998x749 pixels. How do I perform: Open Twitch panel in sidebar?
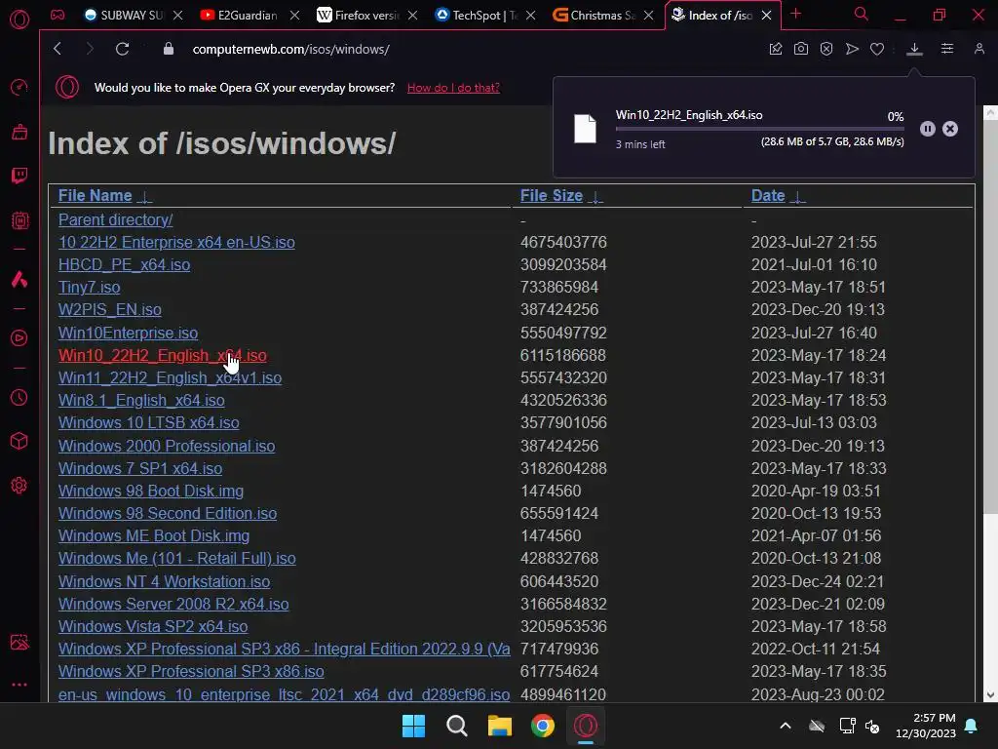pyautogui.click(x=19, y=176)
